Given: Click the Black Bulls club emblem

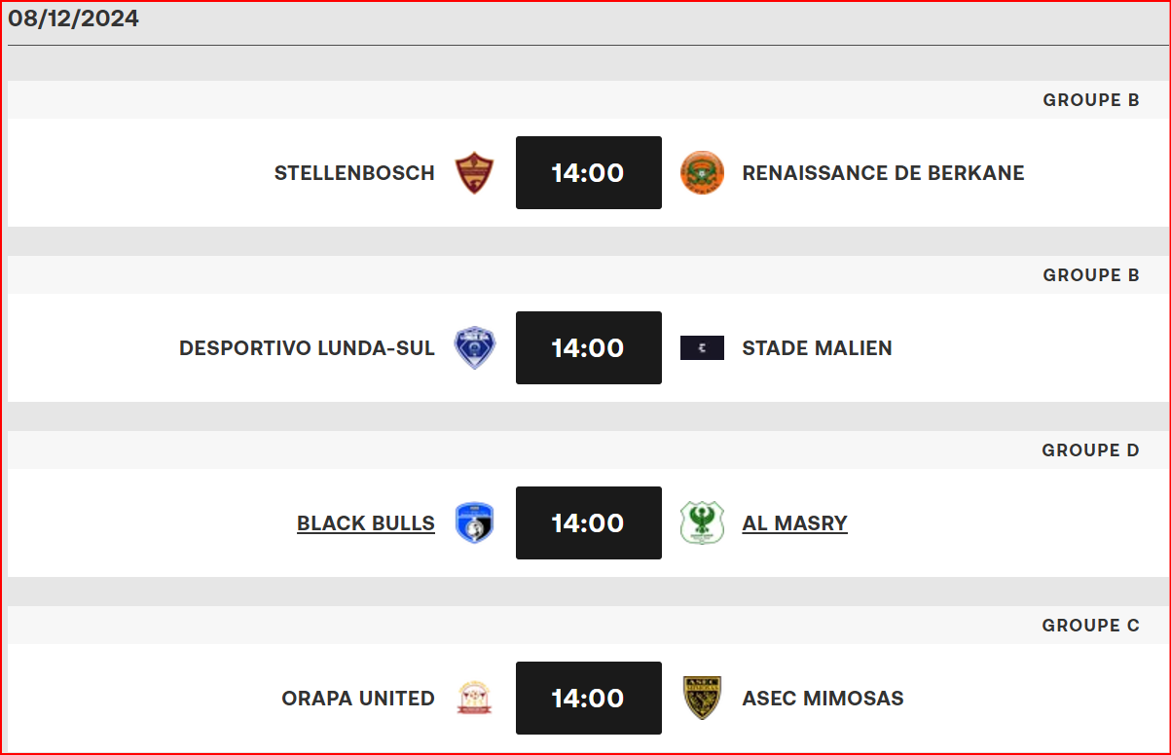Looking at the screenshot, I should (x=474, y=522).
